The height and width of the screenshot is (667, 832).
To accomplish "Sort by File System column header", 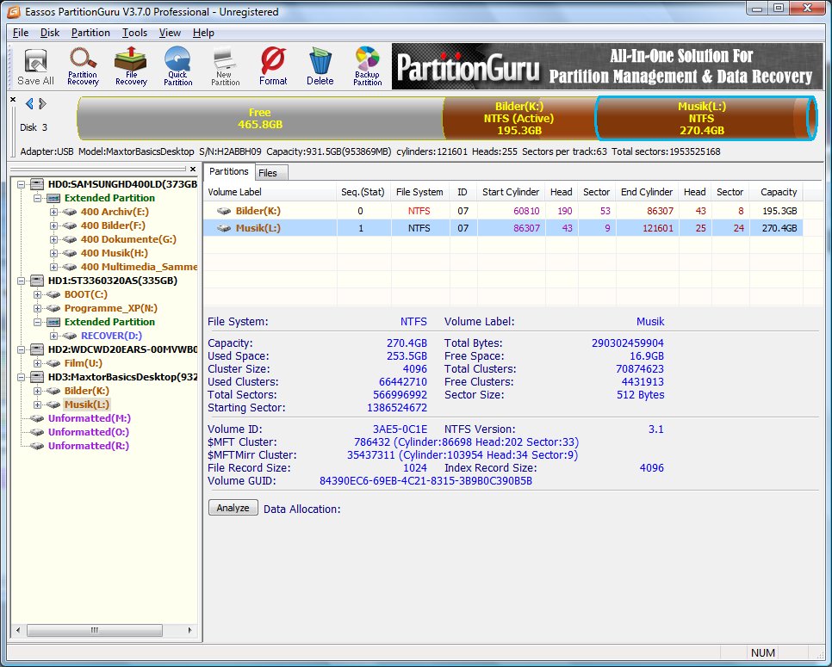I will point(419,192).
